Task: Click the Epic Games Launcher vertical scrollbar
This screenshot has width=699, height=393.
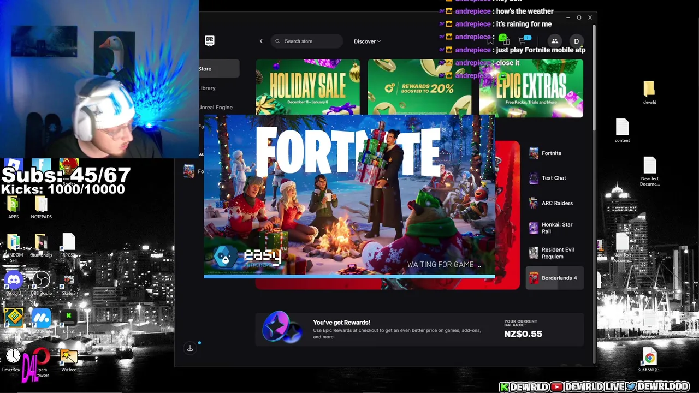Action: (x=594, y=76)
